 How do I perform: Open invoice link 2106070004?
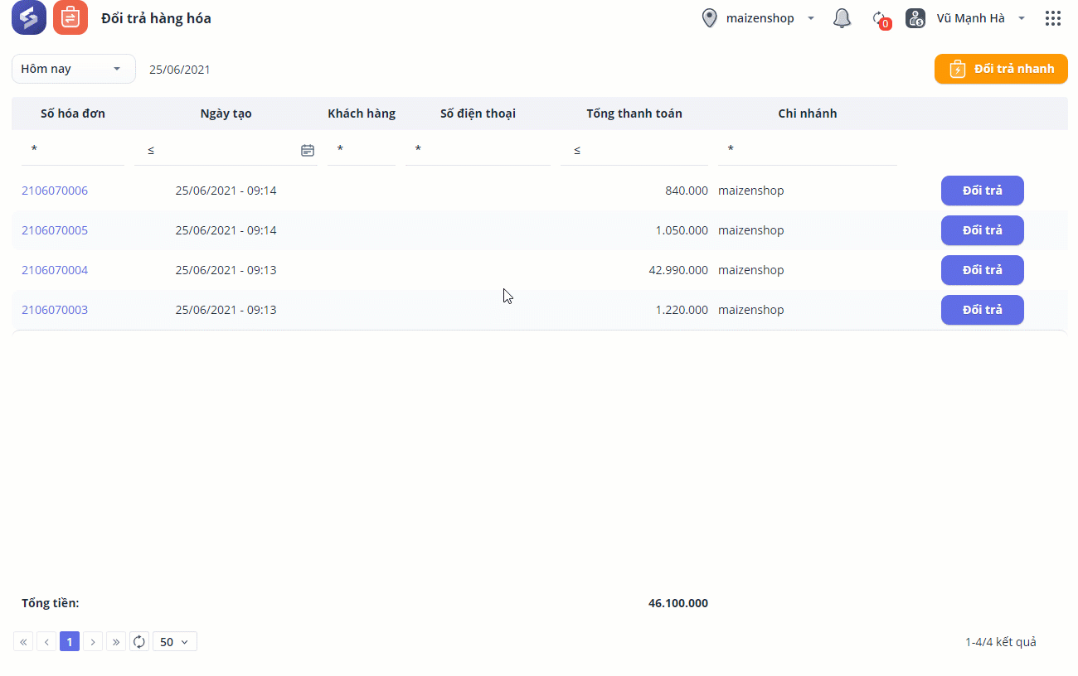(55, 270)
